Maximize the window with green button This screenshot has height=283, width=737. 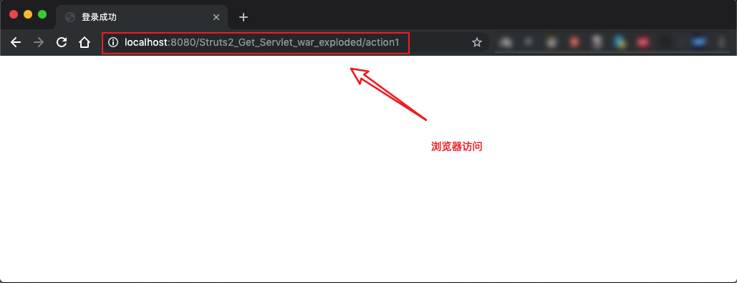tap(42, 14)
